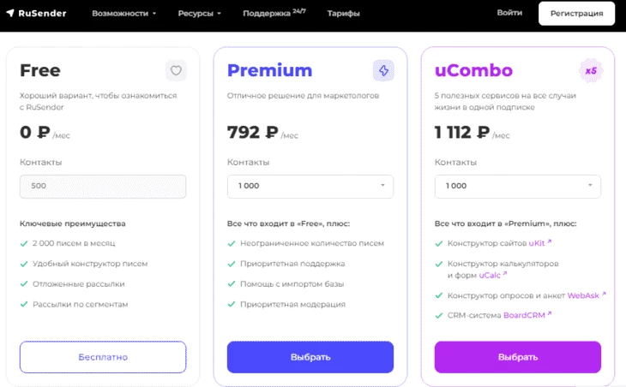626x387 pixels.
Task: Click the heart icon on Free plan
Action: pyautogui.click(x=176, y=70)
